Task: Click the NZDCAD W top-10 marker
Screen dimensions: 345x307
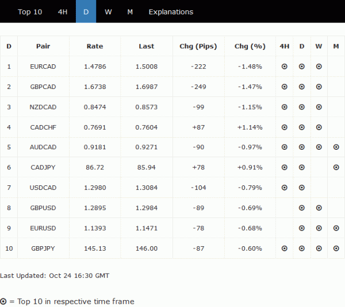Action: pos(319,107)
